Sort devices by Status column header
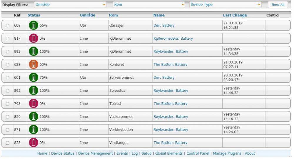Viewport: 294px width, 159px height. click(x=34, y=15)
